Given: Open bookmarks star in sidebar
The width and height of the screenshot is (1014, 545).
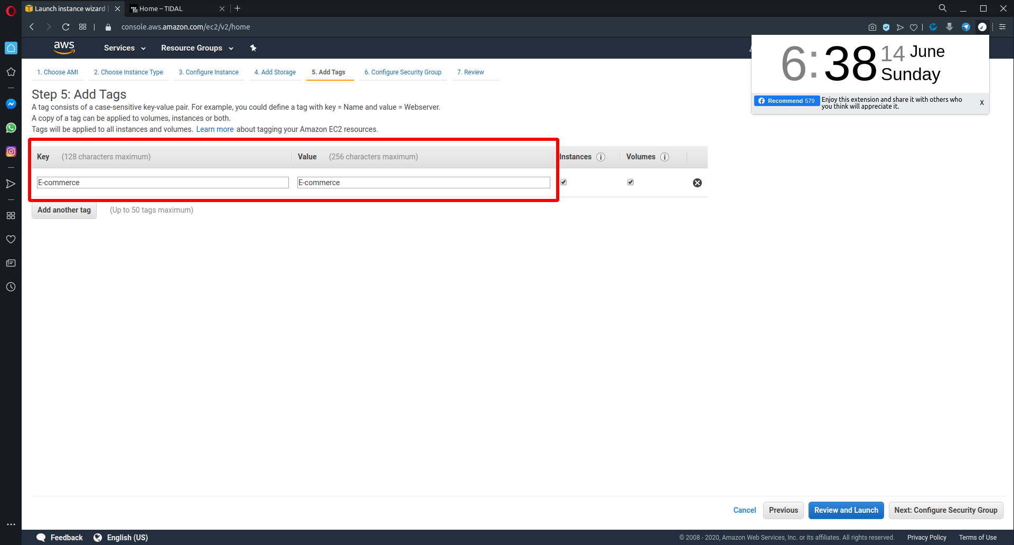Looking at the screenshot, I should 11,72.
